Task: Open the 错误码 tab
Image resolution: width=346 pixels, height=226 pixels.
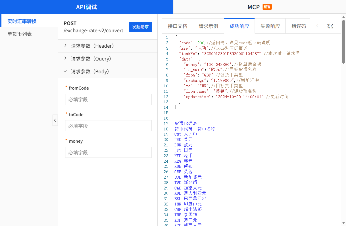Action: 299,26
